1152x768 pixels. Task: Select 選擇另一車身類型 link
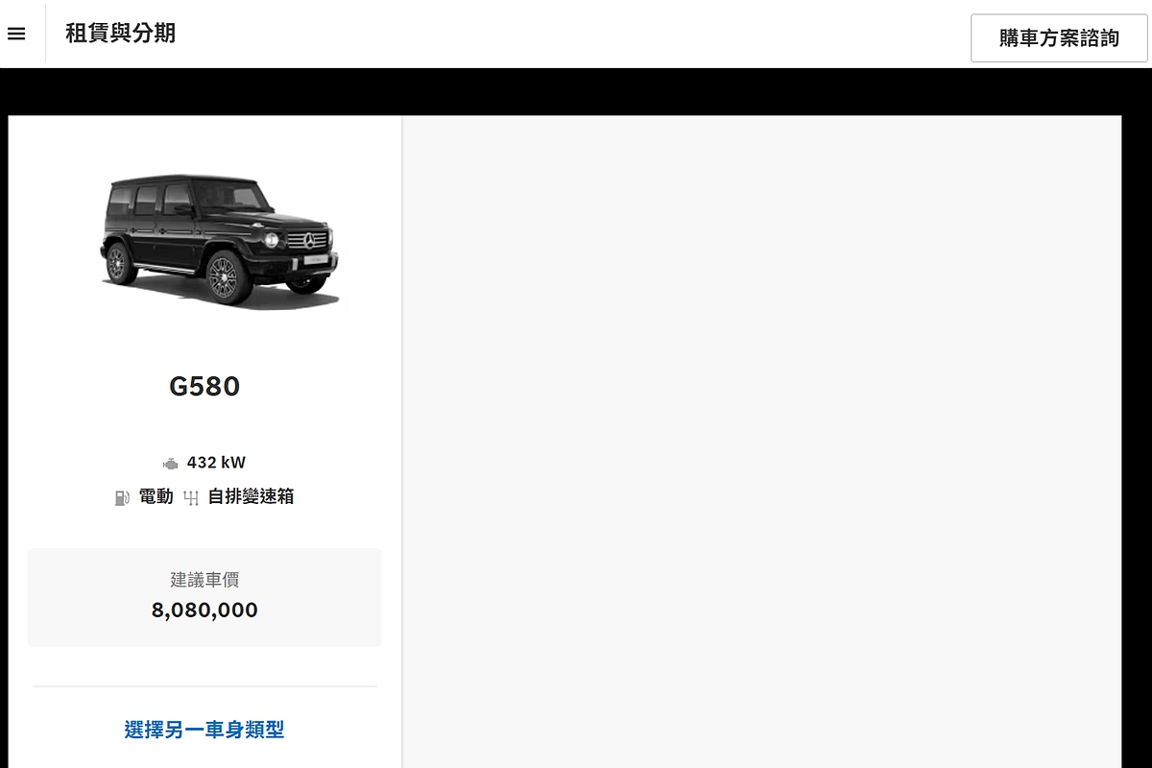pyautogui.click(x=204, y=730)
